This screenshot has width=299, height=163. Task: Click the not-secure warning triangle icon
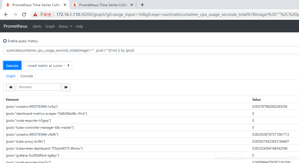pyautogui.click(x=35, y=15)
